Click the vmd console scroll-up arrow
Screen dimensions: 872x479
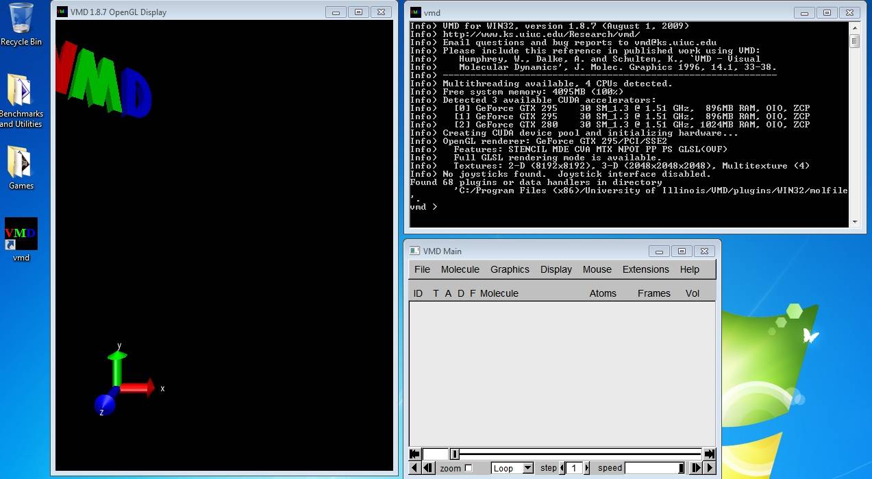pyautogui.click(x=854, y=27)
